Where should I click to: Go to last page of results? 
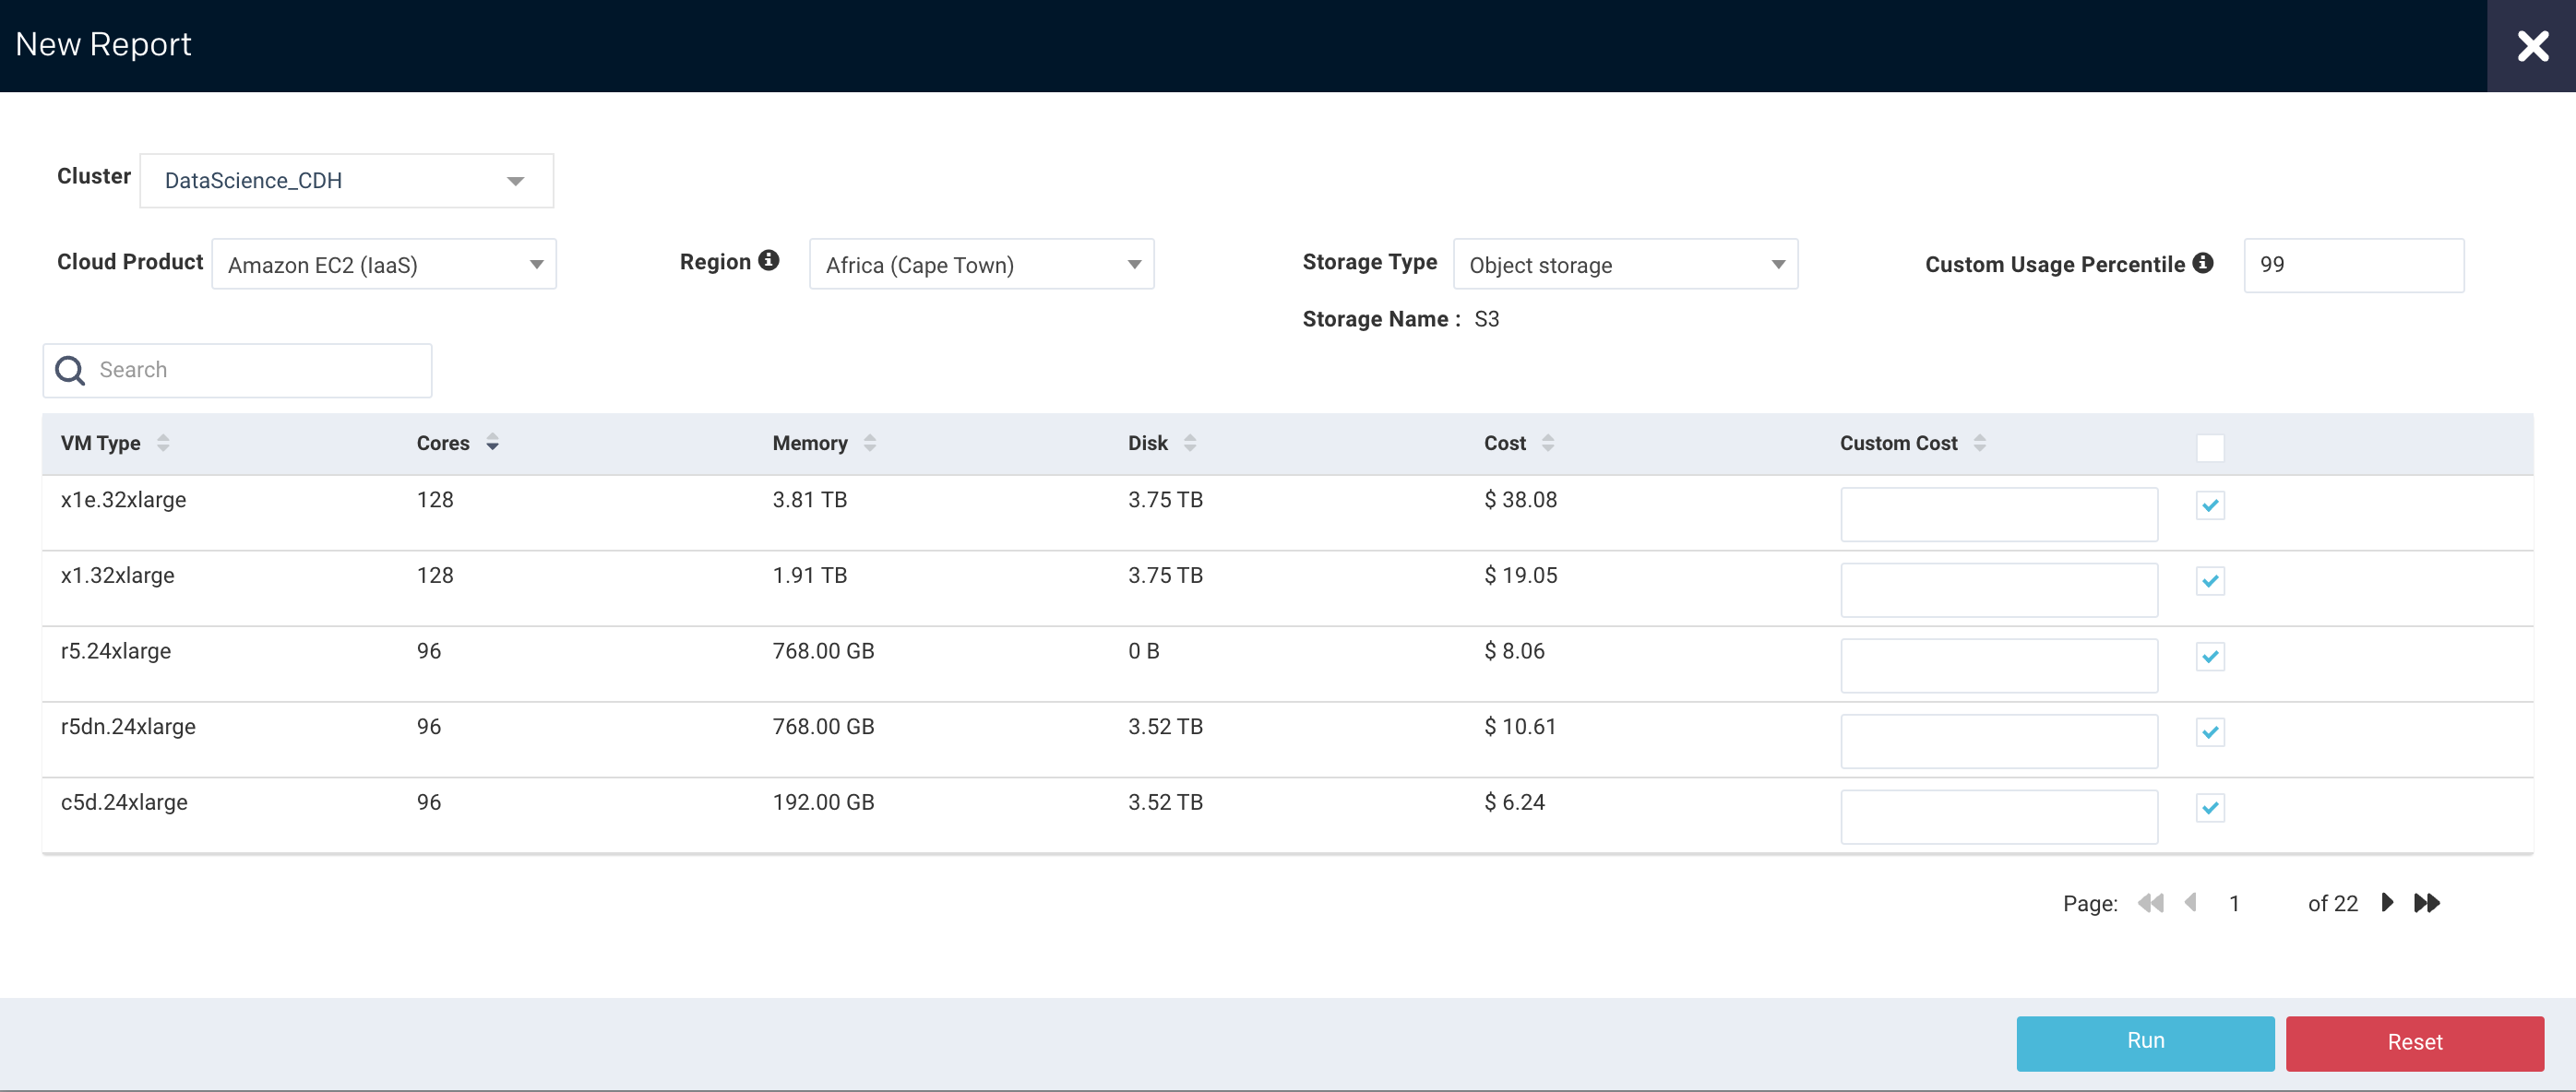(2427, 903)
